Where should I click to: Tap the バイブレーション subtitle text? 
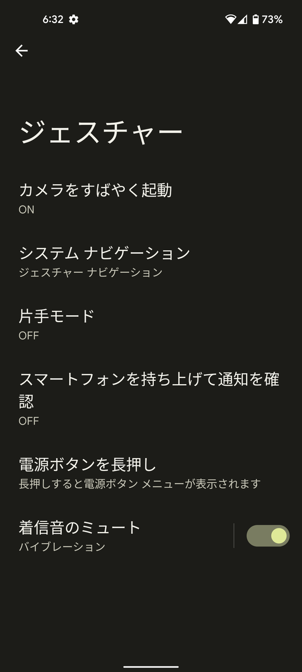(62, 547)
